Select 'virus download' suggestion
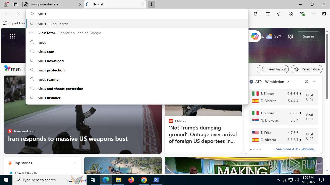Image resolution: width=330 pixels, height=185 pixels. click(137, 61)
